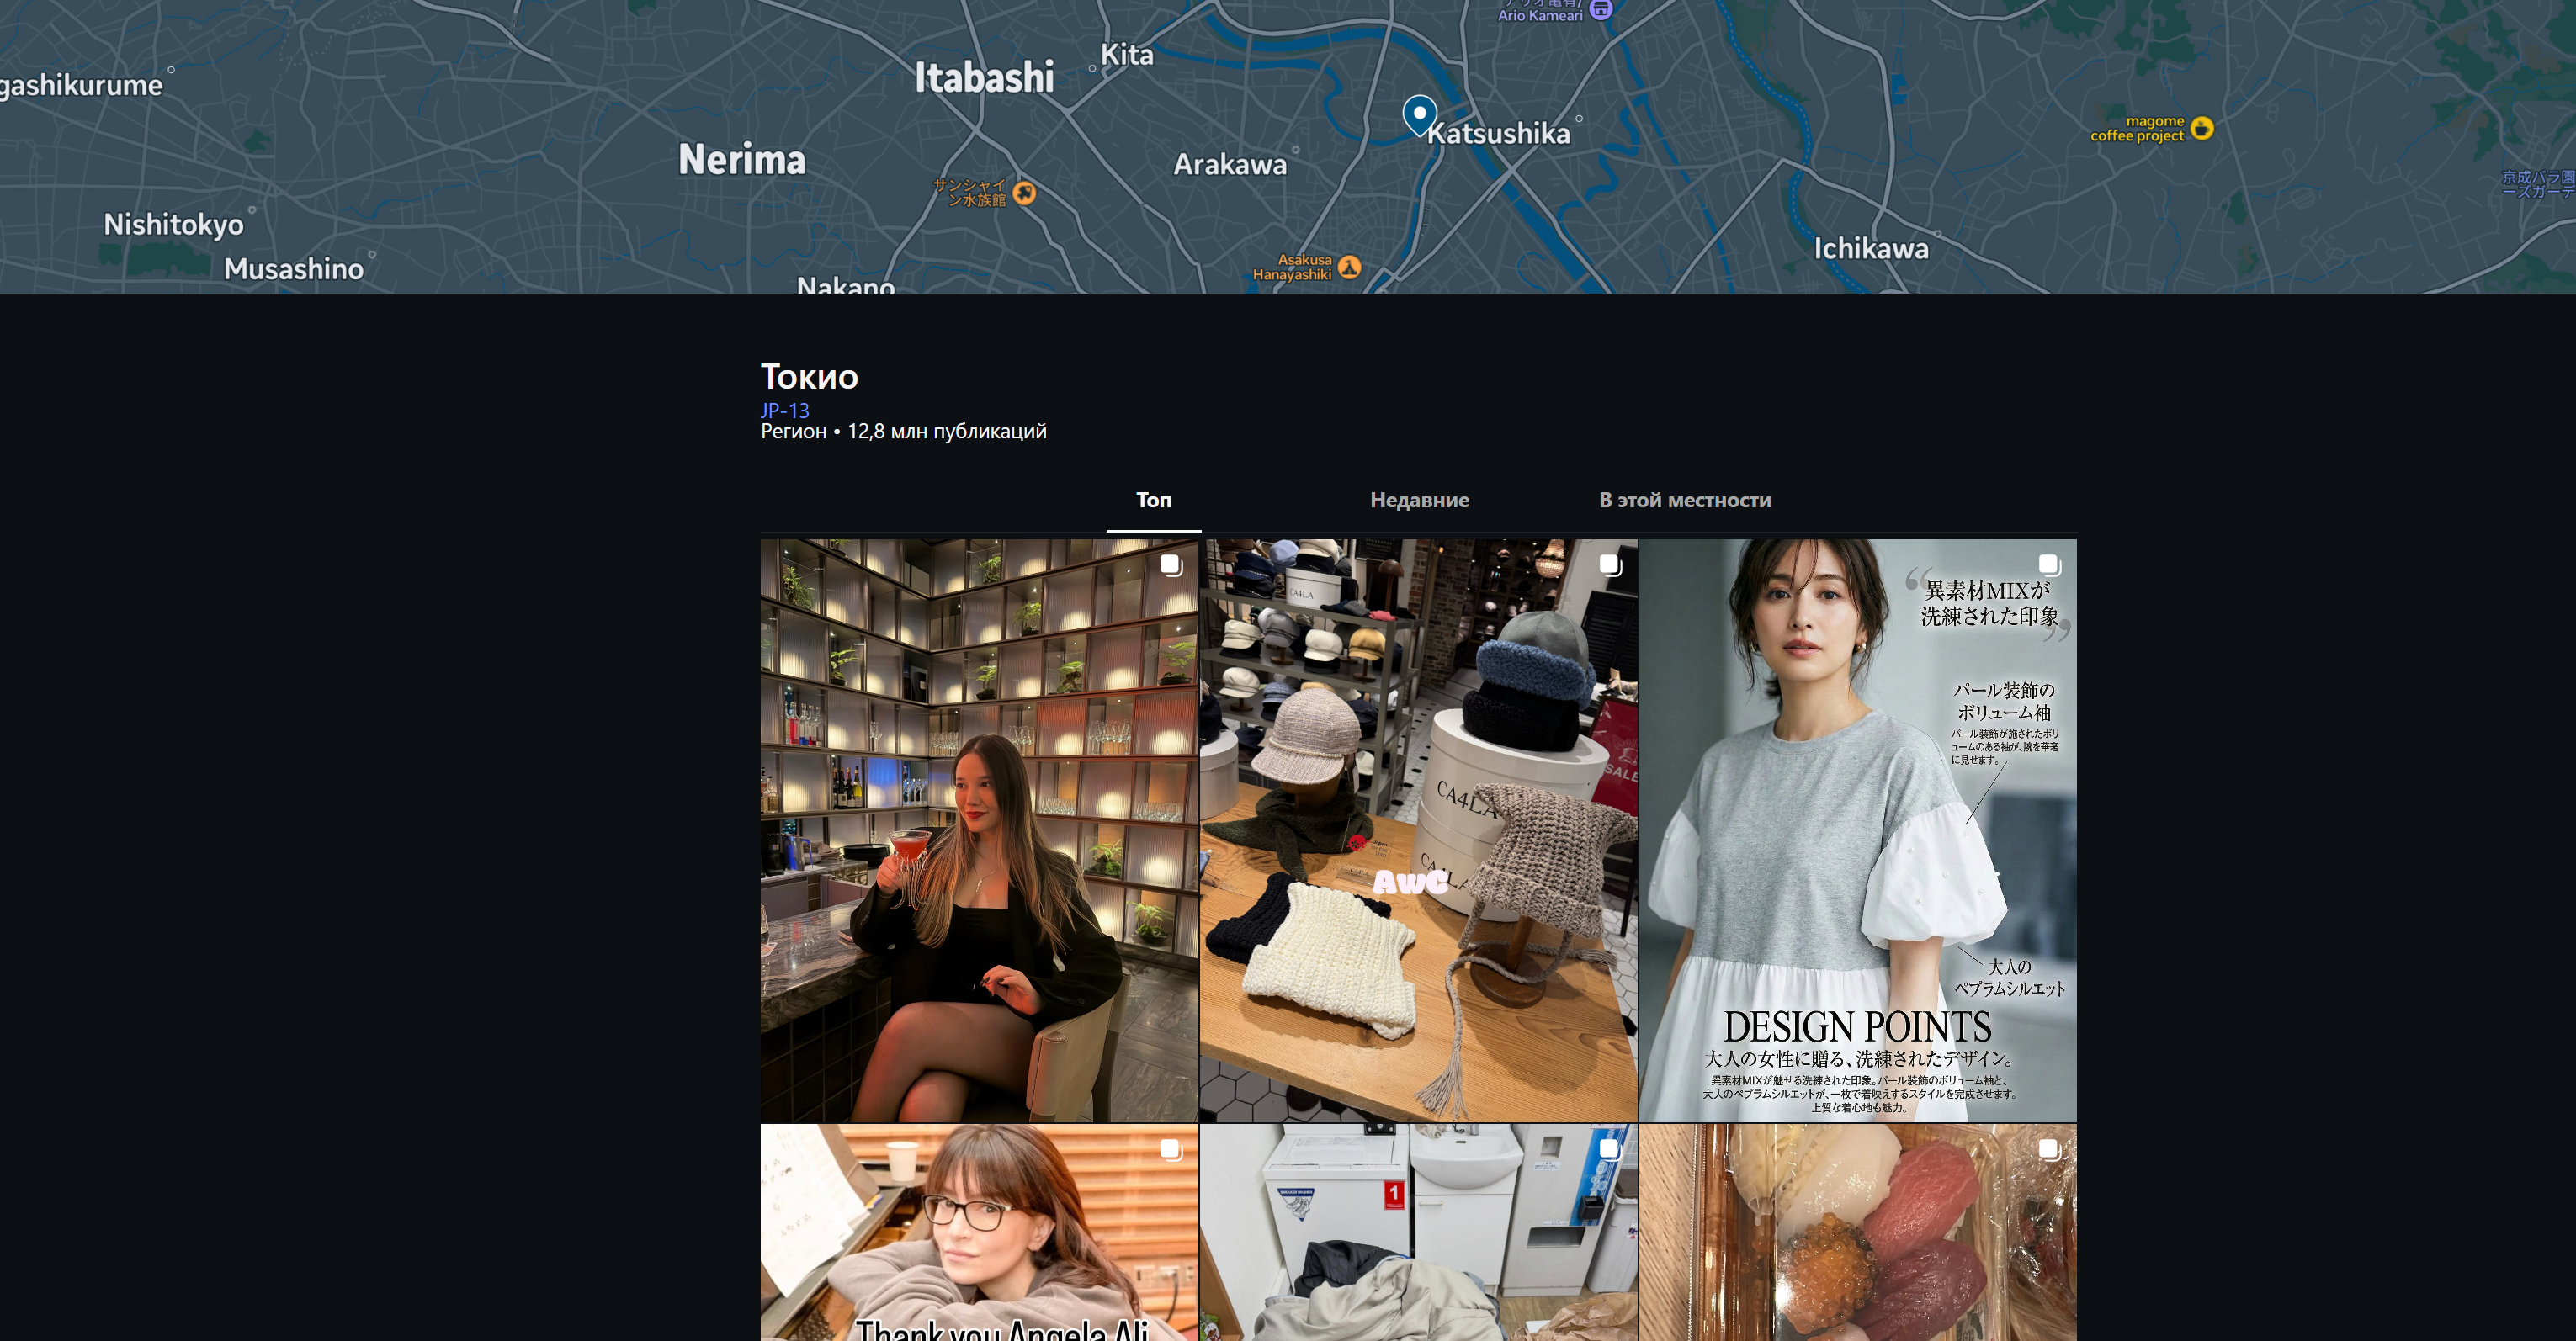Open the DESIGN POINTS fashion post
2576x1341 pixels.
1857,830
